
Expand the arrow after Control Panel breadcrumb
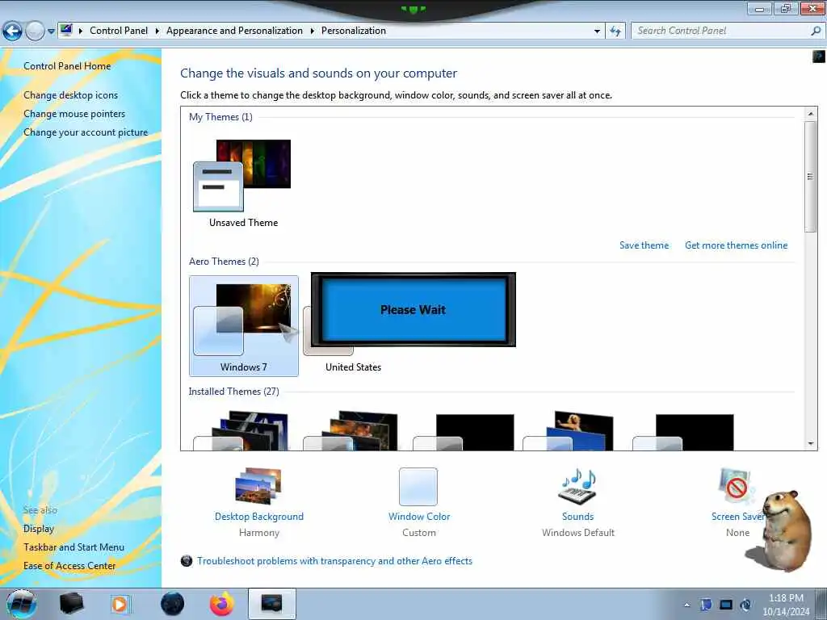pos(157,31)
